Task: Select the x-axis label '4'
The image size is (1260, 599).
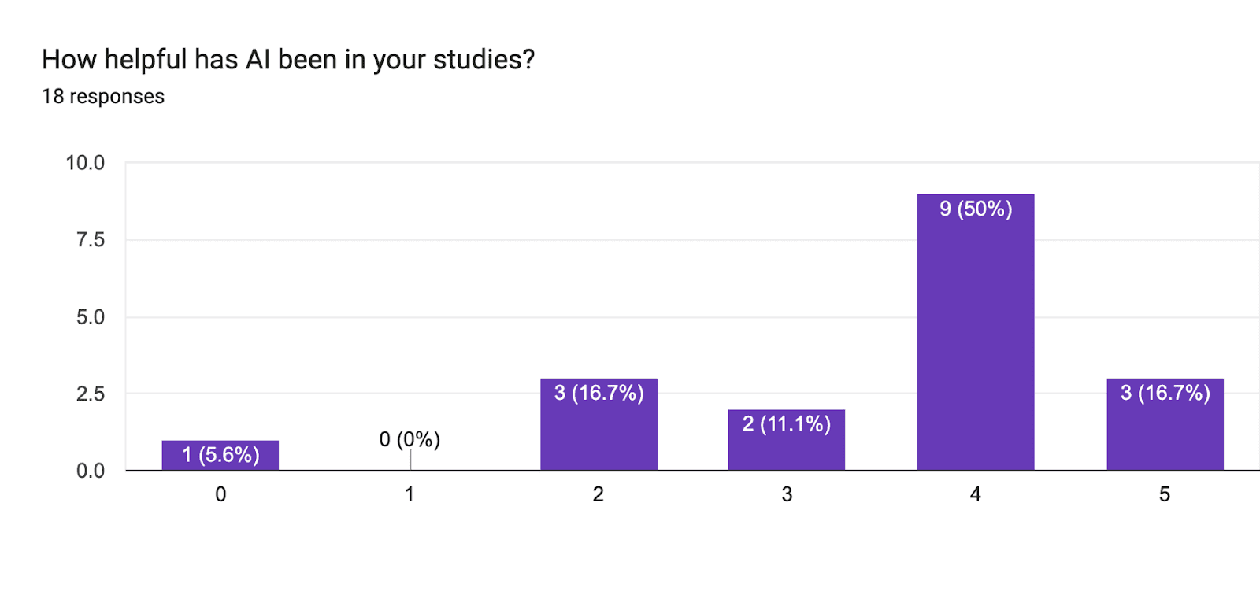Action: [x=975, y=494]
